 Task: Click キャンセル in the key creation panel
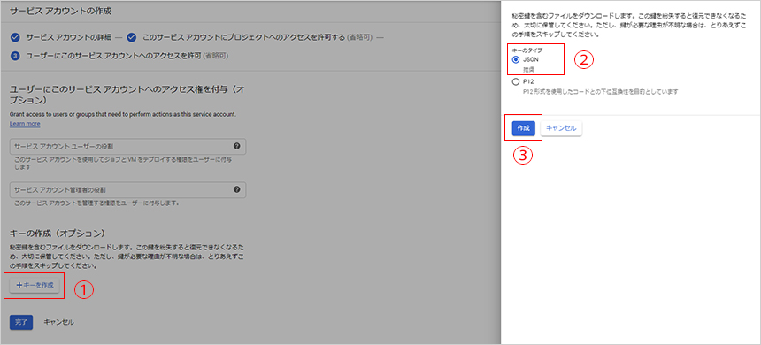coord(561,128)
